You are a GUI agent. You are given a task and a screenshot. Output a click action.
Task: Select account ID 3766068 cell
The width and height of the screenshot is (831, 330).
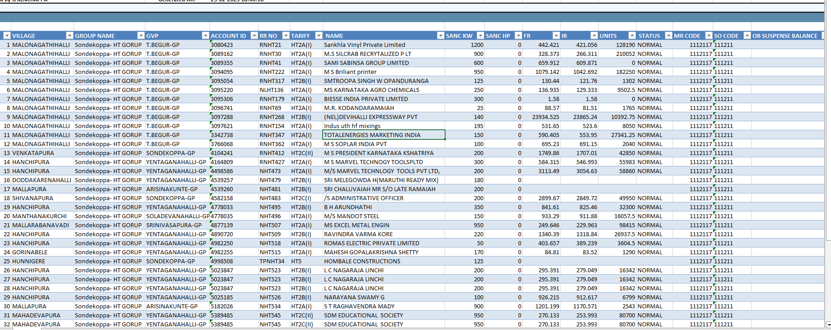(234, 144)
